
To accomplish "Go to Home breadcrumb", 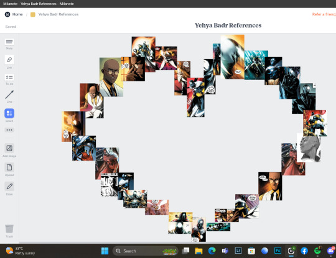I will click(17, 14).
